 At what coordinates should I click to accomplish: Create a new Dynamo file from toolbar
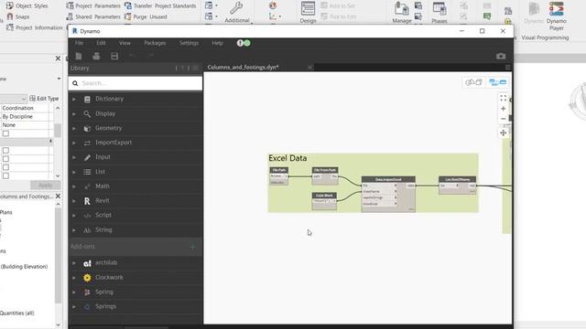(79, 56)
